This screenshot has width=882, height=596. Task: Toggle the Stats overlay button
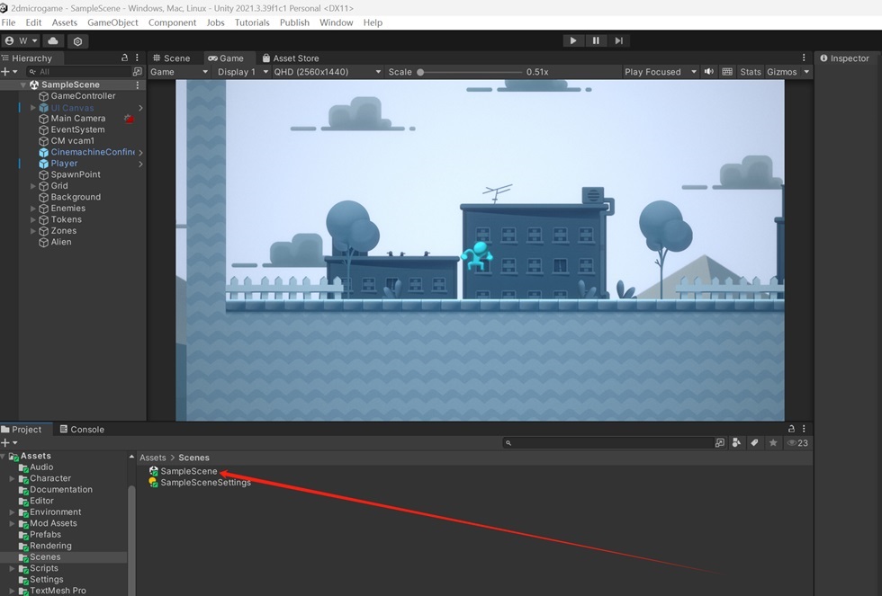click(x=750, y=72)
